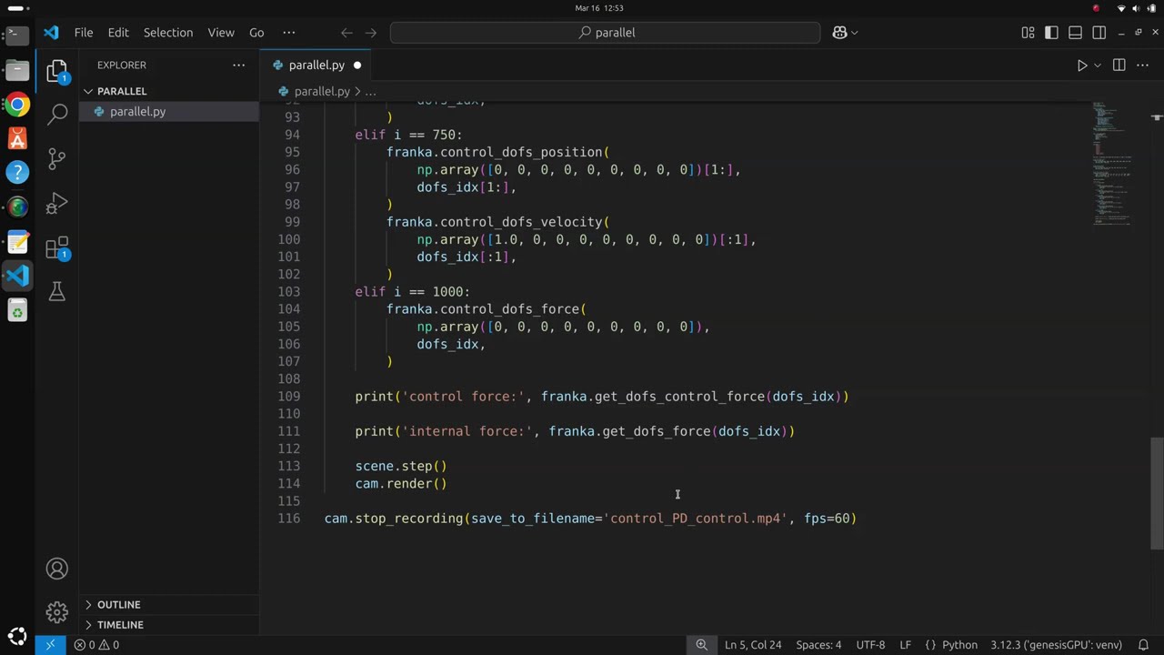Change end of line sequence LF
Screen dimensions: 1164x655
point(905,645)
